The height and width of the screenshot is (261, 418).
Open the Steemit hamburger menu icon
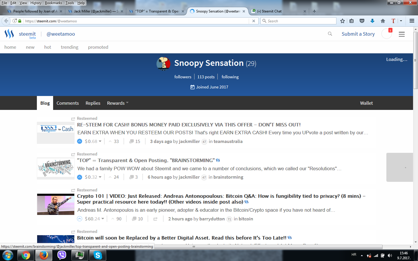click(x=402, y=34)
